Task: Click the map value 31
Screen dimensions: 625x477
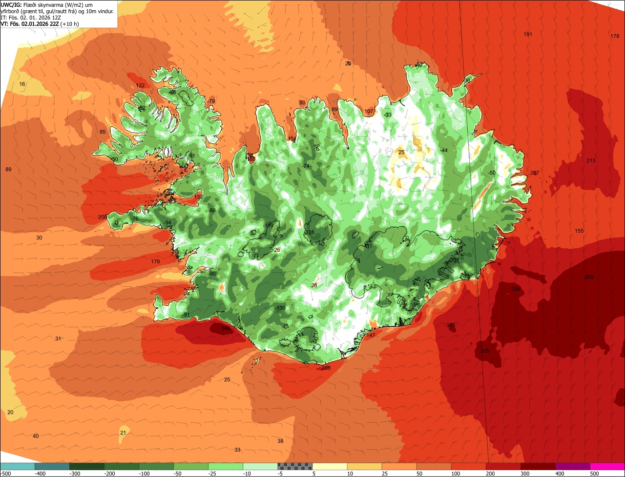Action: 58,338
